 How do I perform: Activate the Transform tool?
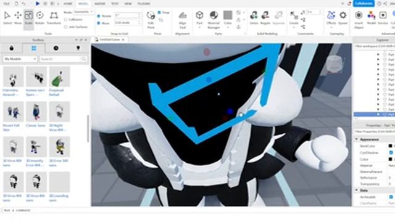[54, 18]
